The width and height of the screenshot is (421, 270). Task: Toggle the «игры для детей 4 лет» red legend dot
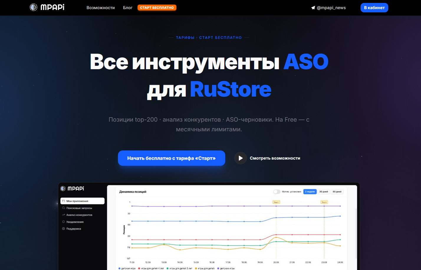tap(139, 269)
